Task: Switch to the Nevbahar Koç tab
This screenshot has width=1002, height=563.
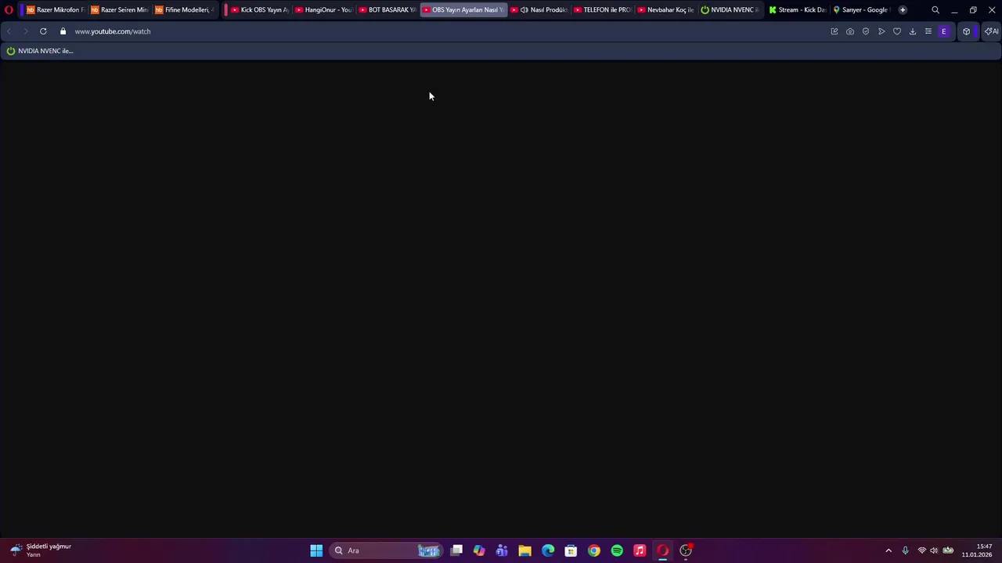Action: pyautogui.click(x=667, y=10)
